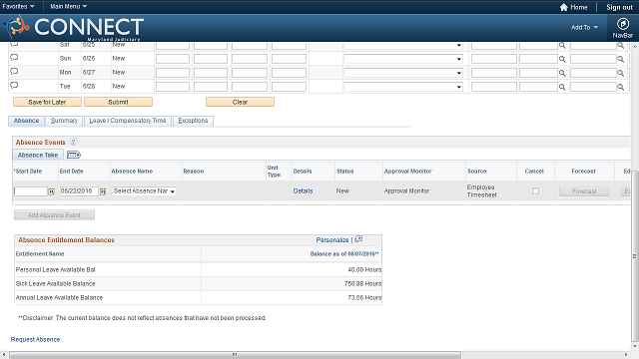Click the horizontal scrollbar thumb

(236, 355)
